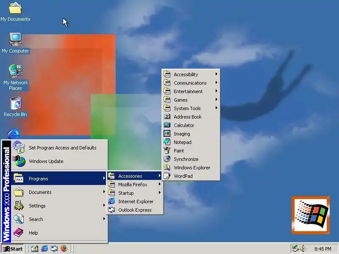
Task: Click the Notepad icon
Action: point(167,142)
